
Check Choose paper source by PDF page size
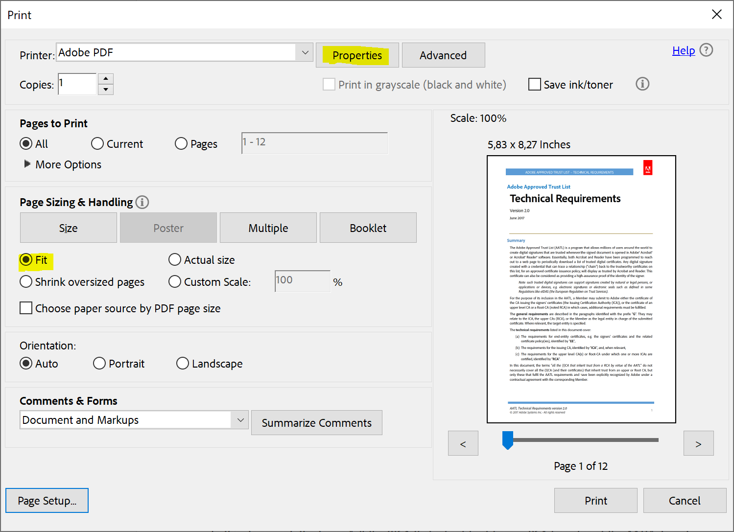(x=26, y=308)
